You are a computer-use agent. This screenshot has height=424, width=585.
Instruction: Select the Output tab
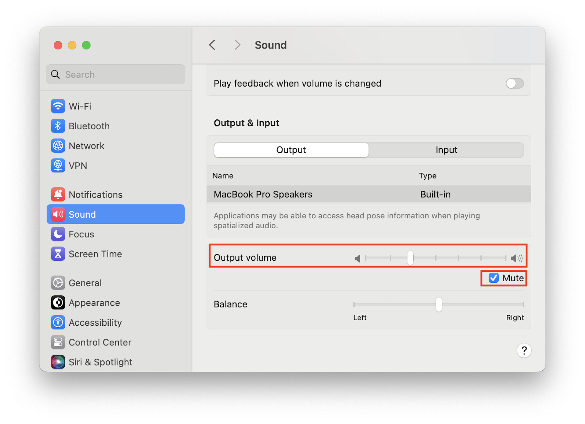point(291,150)
